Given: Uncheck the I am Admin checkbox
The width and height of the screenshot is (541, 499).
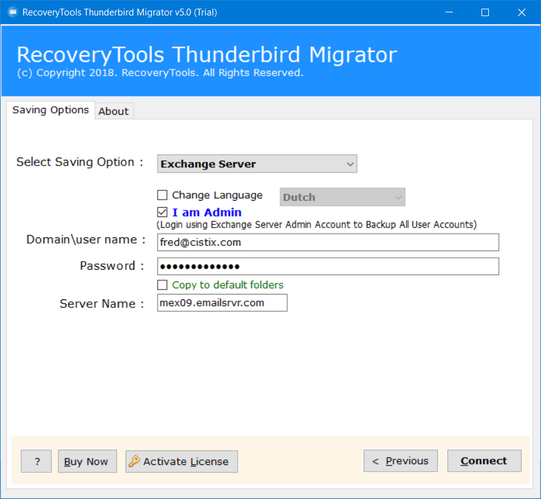Looking at the screenshot, I should tap(162, 212).
